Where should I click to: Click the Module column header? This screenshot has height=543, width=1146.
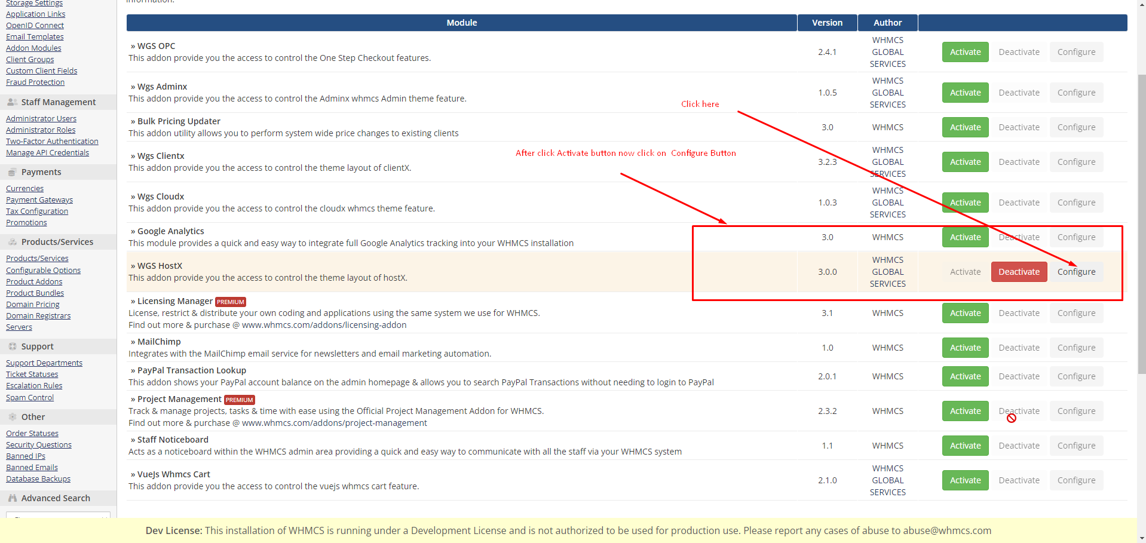[461, 23]
